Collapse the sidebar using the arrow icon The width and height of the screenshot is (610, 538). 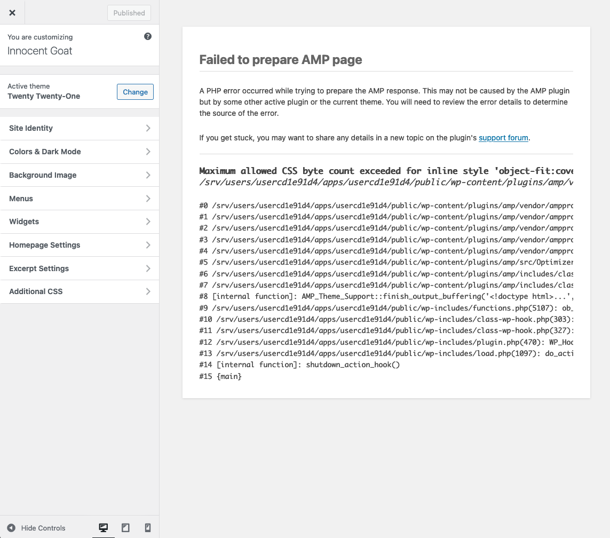point(12,528)
